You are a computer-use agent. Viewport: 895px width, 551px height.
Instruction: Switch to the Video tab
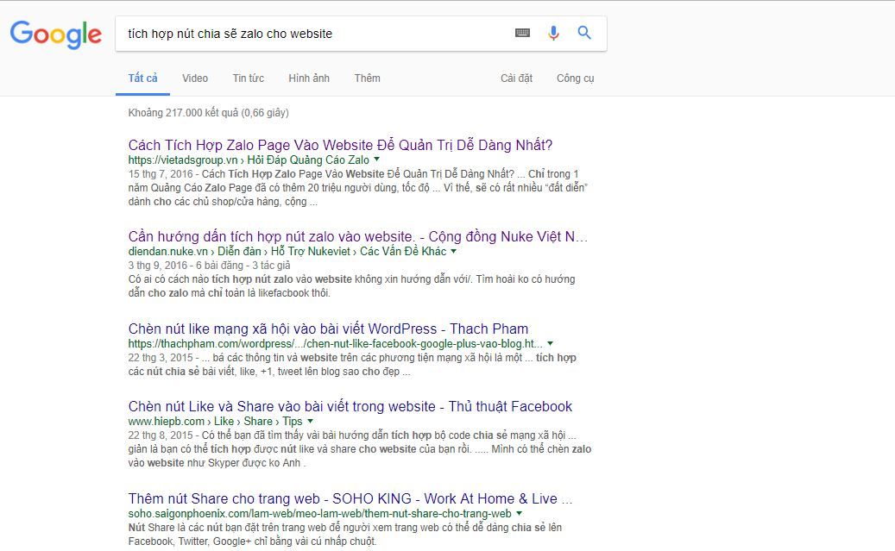195,78
